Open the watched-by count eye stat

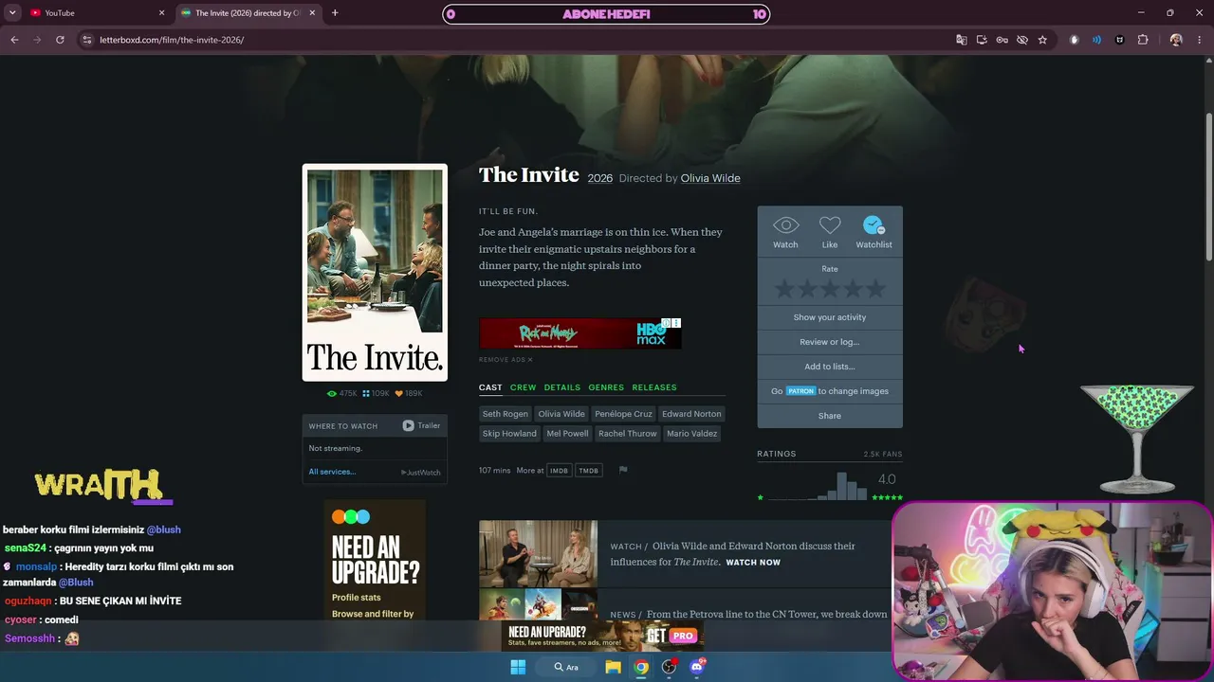click(x=341, y=393)
